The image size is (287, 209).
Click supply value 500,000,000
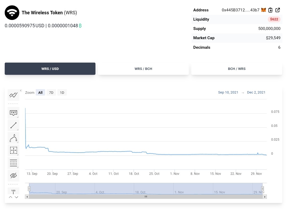click(269, 29)
